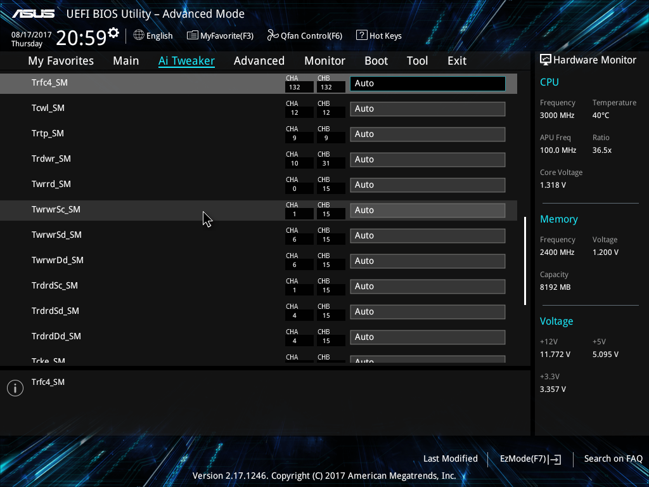Click TrdrdDd_SM Auto value field
The image size is (649, 487).
click(428, 337)
